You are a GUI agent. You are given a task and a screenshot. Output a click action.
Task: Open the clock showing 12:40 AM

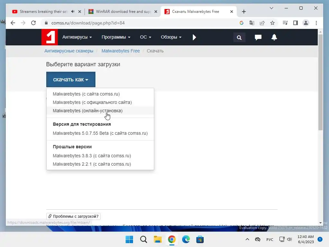[306, 239]
